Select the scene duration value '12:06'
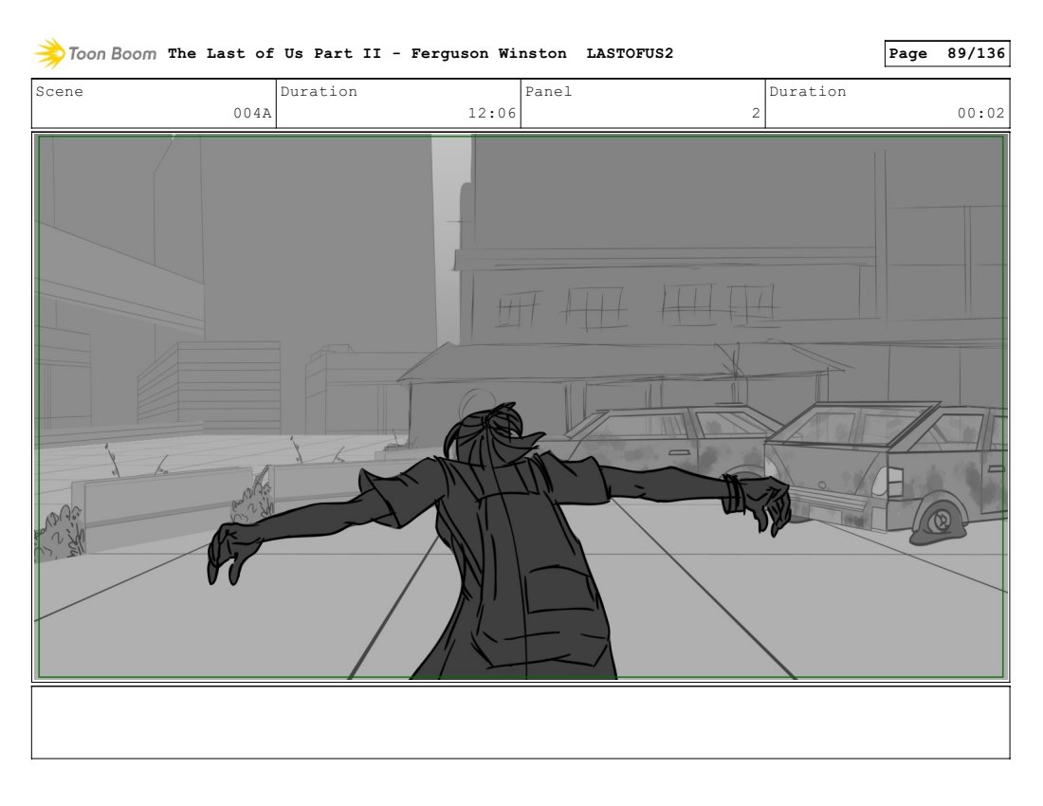The width and height of the screenshot is (1043, 806). coord(491,113)
